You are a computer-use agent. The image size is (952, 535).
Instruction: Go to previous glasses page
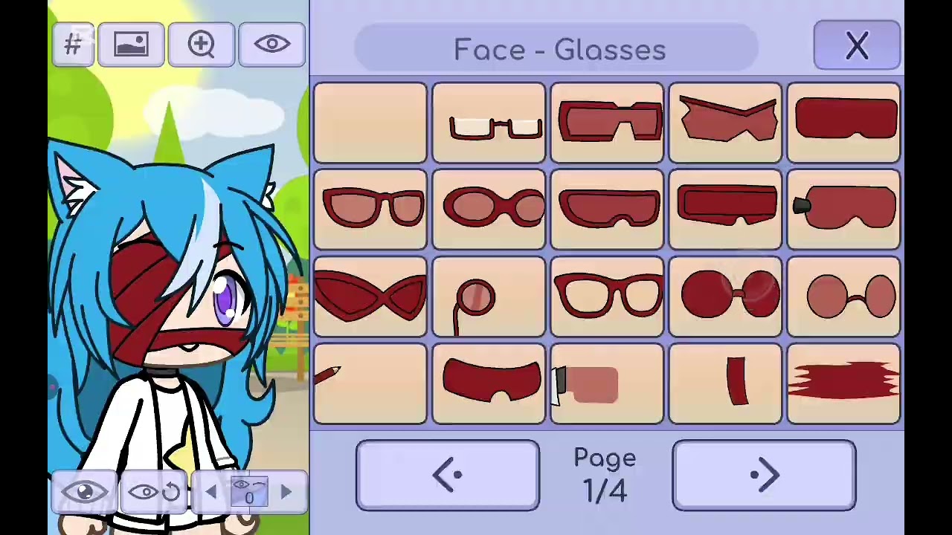pyautogui.click(x=448, y=476)
